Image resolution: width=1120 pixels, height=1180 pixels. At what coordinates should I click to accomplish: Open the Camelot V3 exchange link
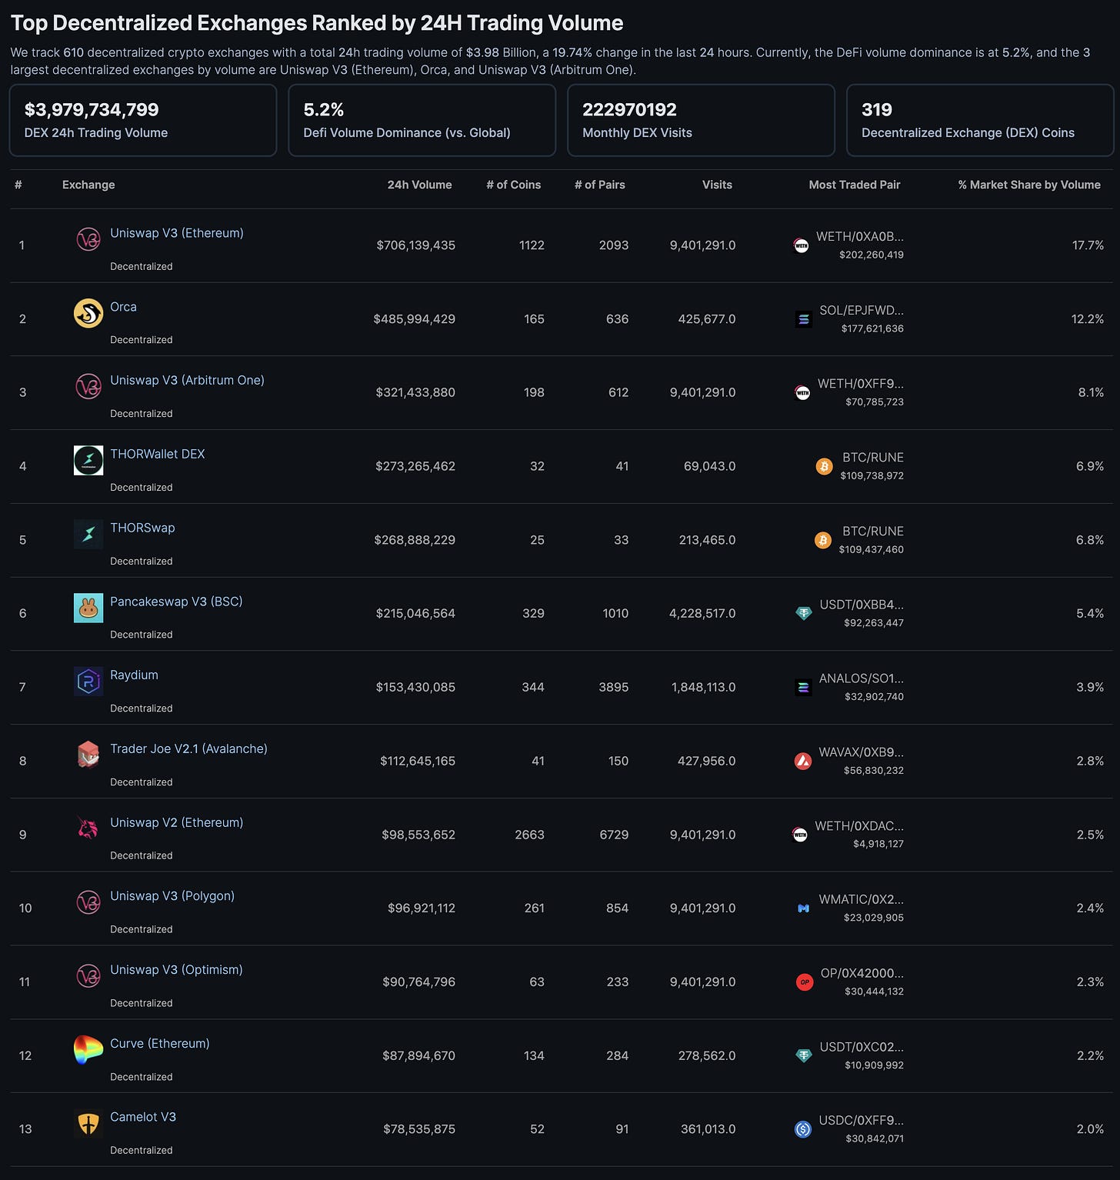pos(143,1117)
